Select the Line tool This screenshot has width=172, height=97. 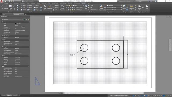[2, 7]
